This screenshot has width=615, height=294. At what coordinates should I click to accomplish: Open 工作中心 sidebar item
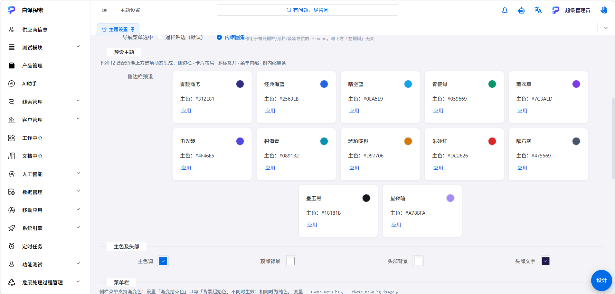click(x=45, y=138)
